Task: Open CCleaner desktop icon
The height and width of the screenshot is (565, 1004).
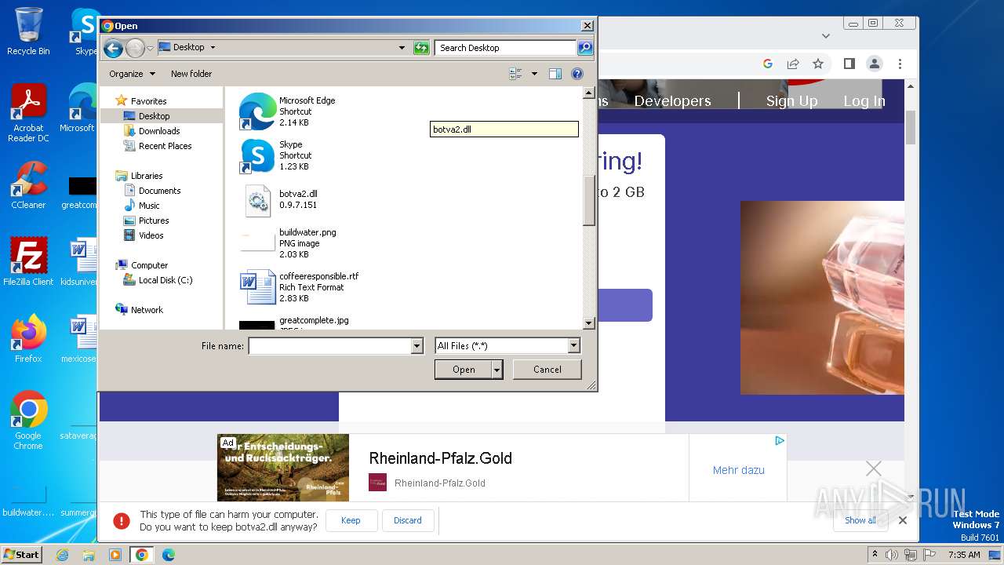Action: pyautogui.click(x=28, y=185)
